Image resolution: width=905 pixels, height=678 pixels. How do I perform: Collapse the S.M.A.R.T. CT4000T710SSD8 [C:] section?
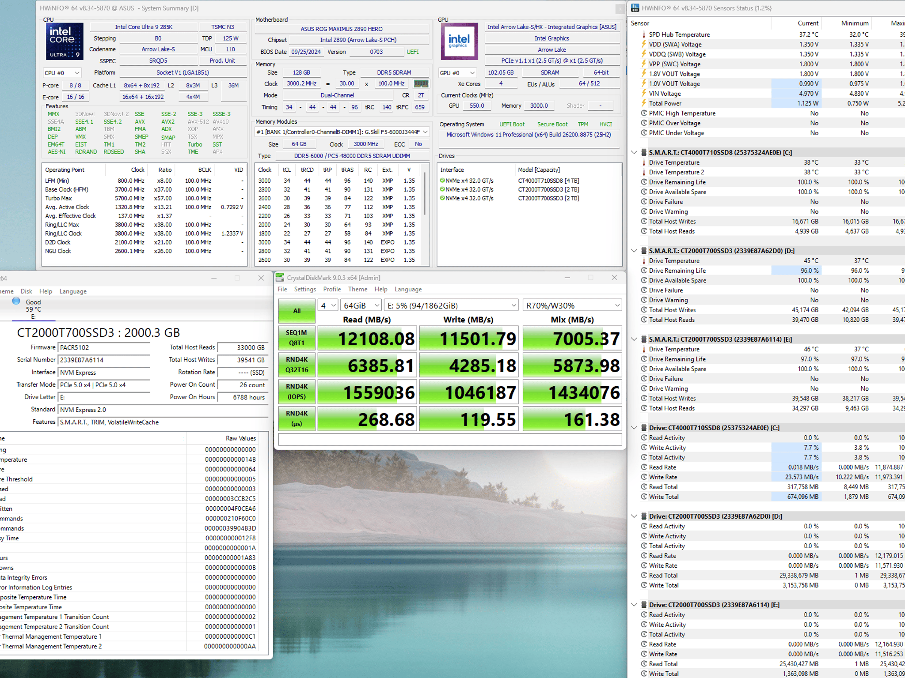click(x=634, y=152)
